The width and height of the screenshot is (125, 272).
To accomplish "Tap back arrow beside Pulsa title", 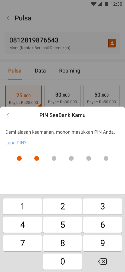I will [8, 18].
